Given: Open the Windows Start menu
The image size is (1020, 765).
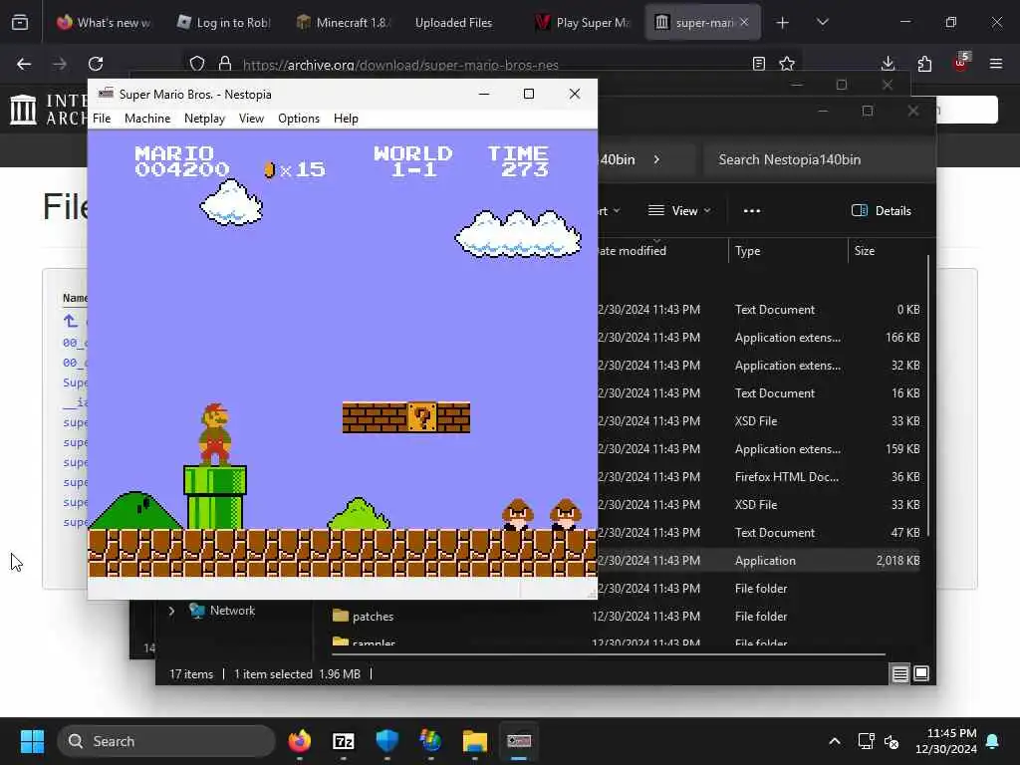Looking at the screenshot, I should (32, 741).
